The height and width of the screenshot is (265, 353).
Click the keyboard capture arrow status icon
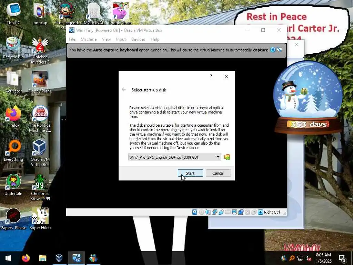tap(260, 212)
